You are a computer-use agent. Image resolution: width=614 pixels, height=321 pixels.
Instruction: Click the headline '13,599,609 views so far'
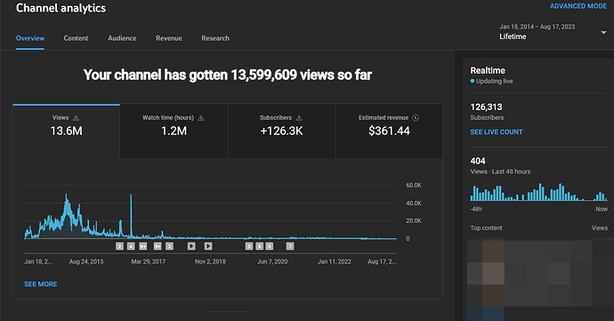coord(301,75)
